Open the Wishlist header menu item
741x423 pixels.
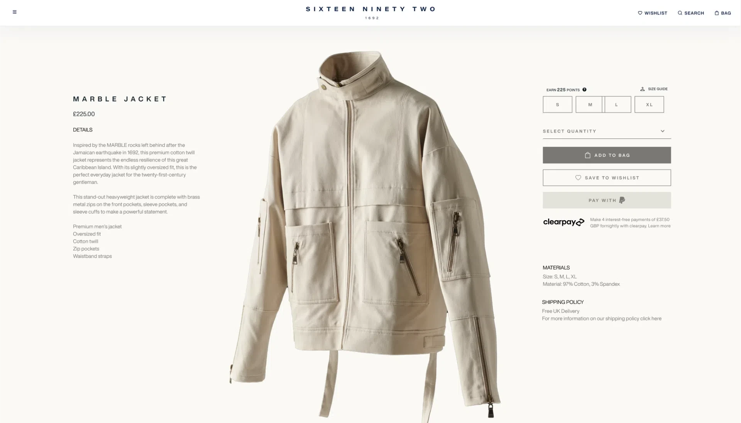(x=653, y=13)
